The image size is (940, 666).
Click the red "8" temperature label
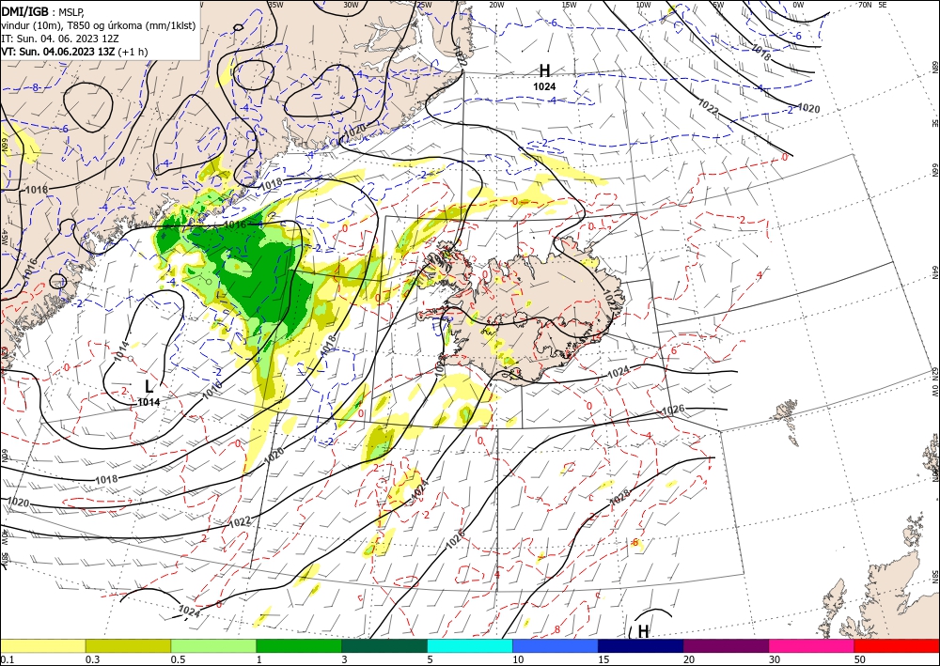[557, 629]
